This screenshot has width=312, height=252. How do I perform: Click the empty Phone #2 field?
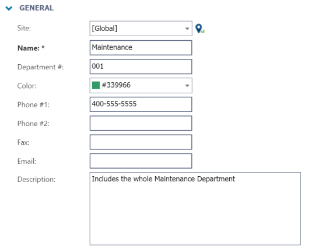tap(141, 123)
